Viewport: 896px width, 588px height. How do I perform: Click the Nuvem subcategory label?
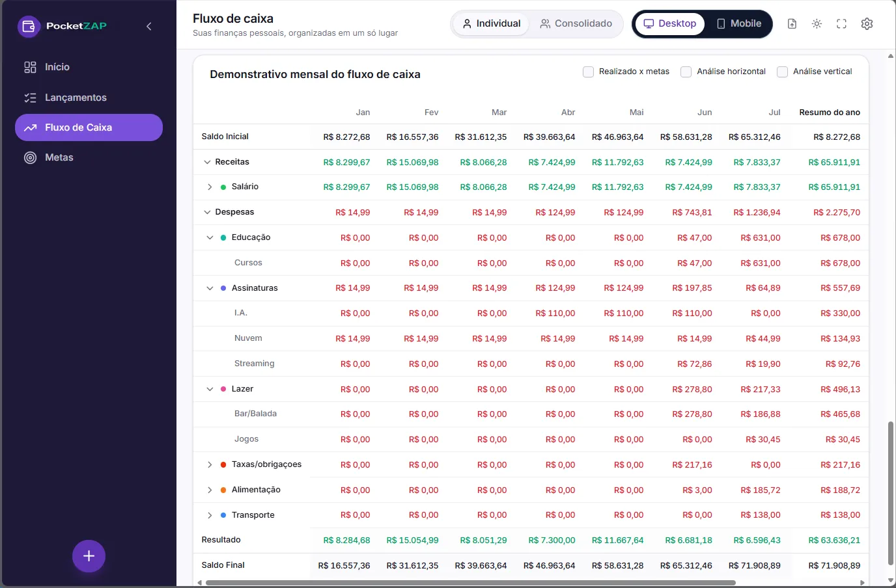pos(248,338)
